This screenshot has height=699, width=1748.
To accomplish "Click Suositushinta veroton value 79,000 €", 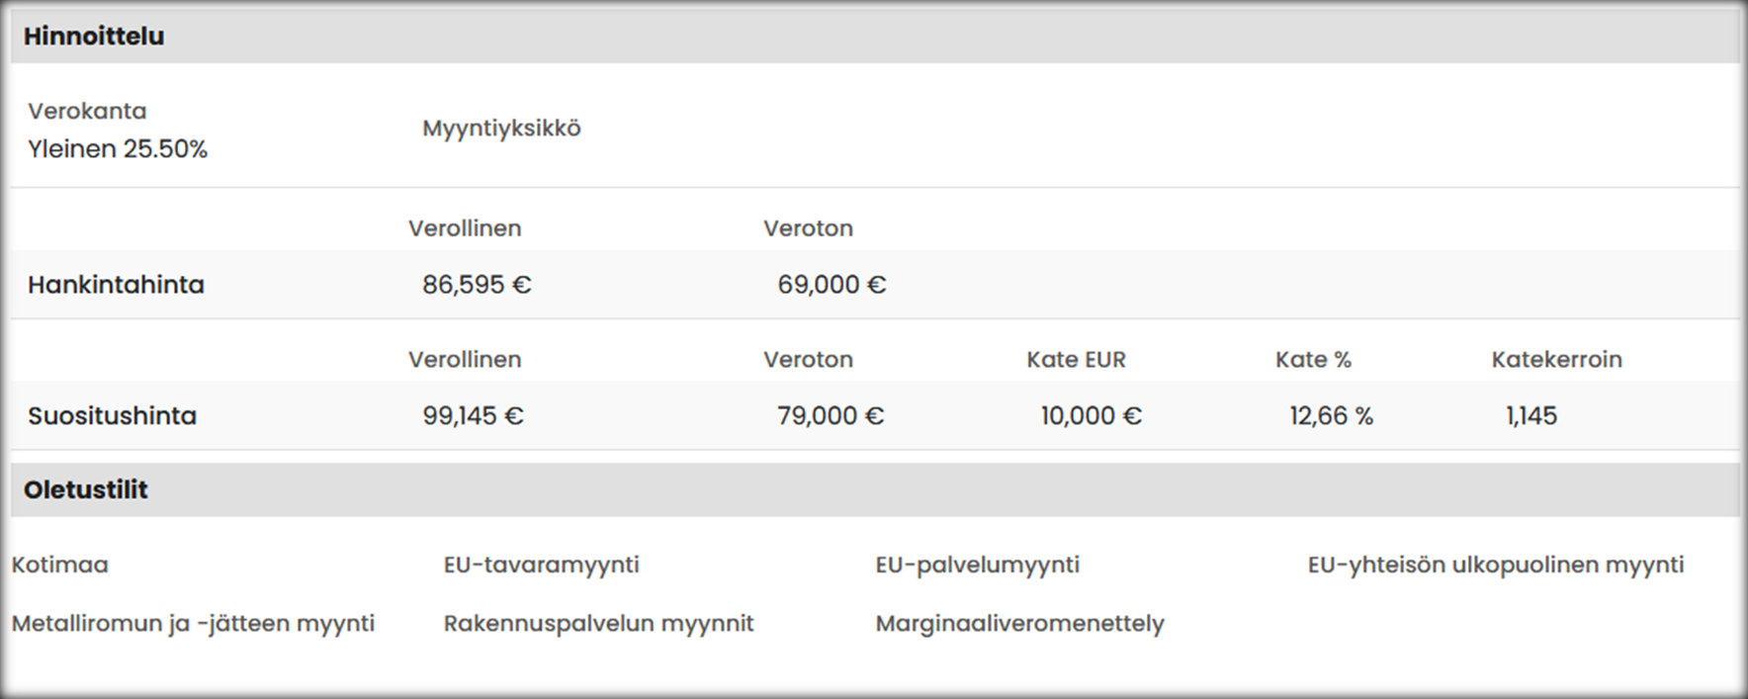I will 830,415.
